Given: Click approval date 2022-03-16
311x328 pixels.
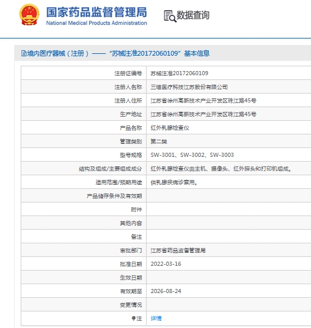Looking at the screenshot, I should pos(166,264).
